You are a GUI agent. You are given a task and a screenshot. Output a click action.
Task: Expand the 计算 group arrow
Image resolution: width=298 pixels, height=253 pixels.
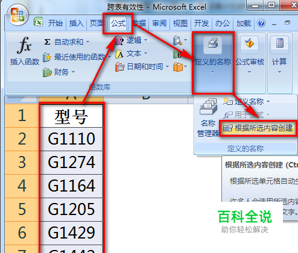point(279,72)
